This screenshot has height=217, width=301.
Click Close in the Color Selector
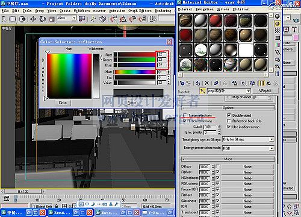[x=63, y=103]
